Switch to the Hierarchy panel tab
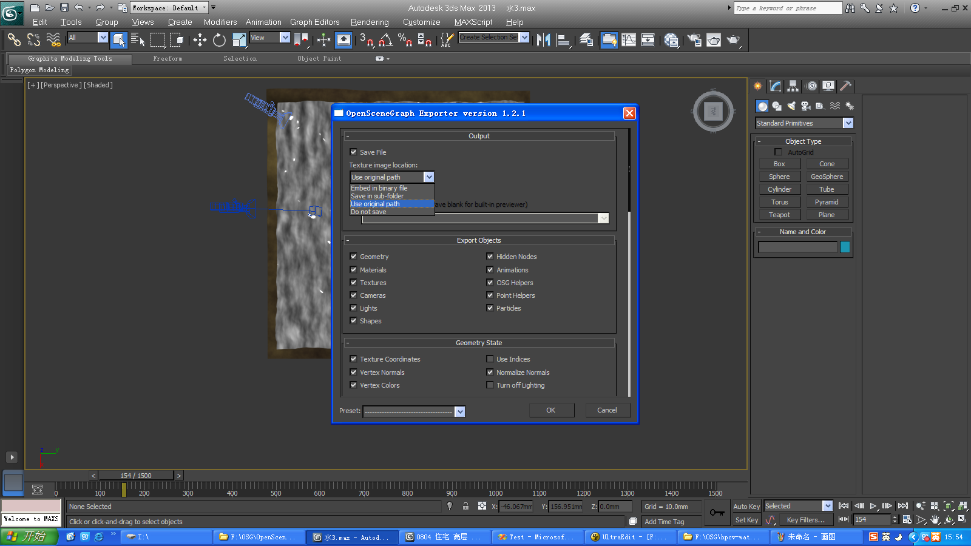971x546 pixels. point(793,86)
